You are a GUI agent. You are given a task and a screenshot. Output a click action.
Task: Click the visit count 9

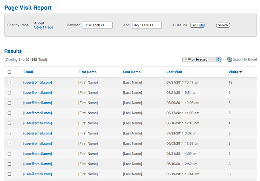click(x=229, y=93)
